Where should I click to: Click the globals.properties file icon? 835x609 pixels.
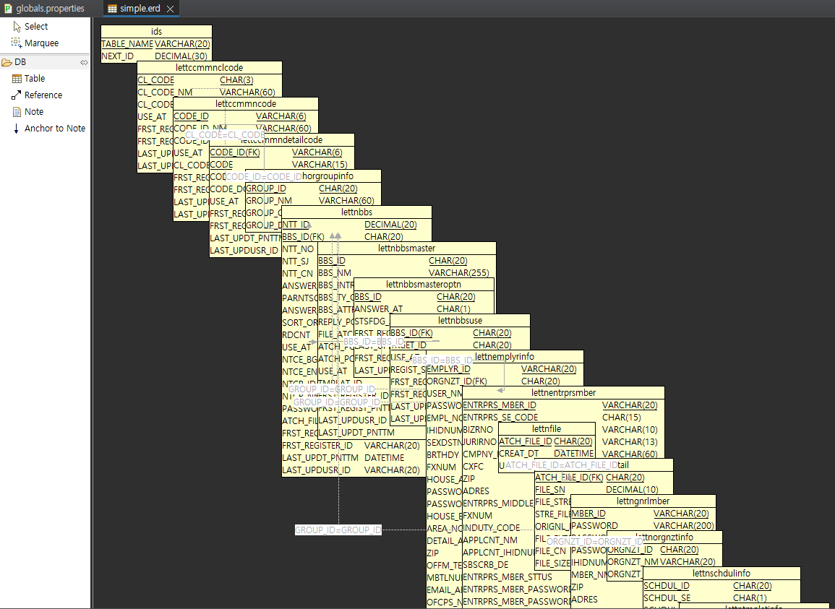pyautogui.click(x=8, y=9)
